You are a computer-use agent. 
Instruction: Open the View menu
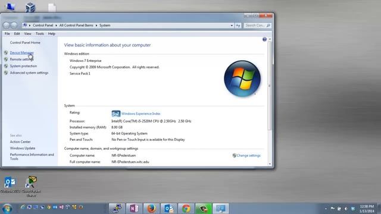pos(27,34)
